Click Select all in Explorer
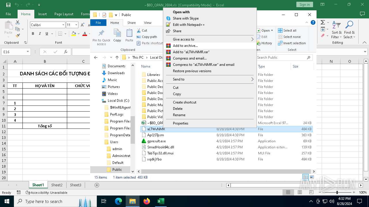This screenshot has height=207, width=369. 287,30
